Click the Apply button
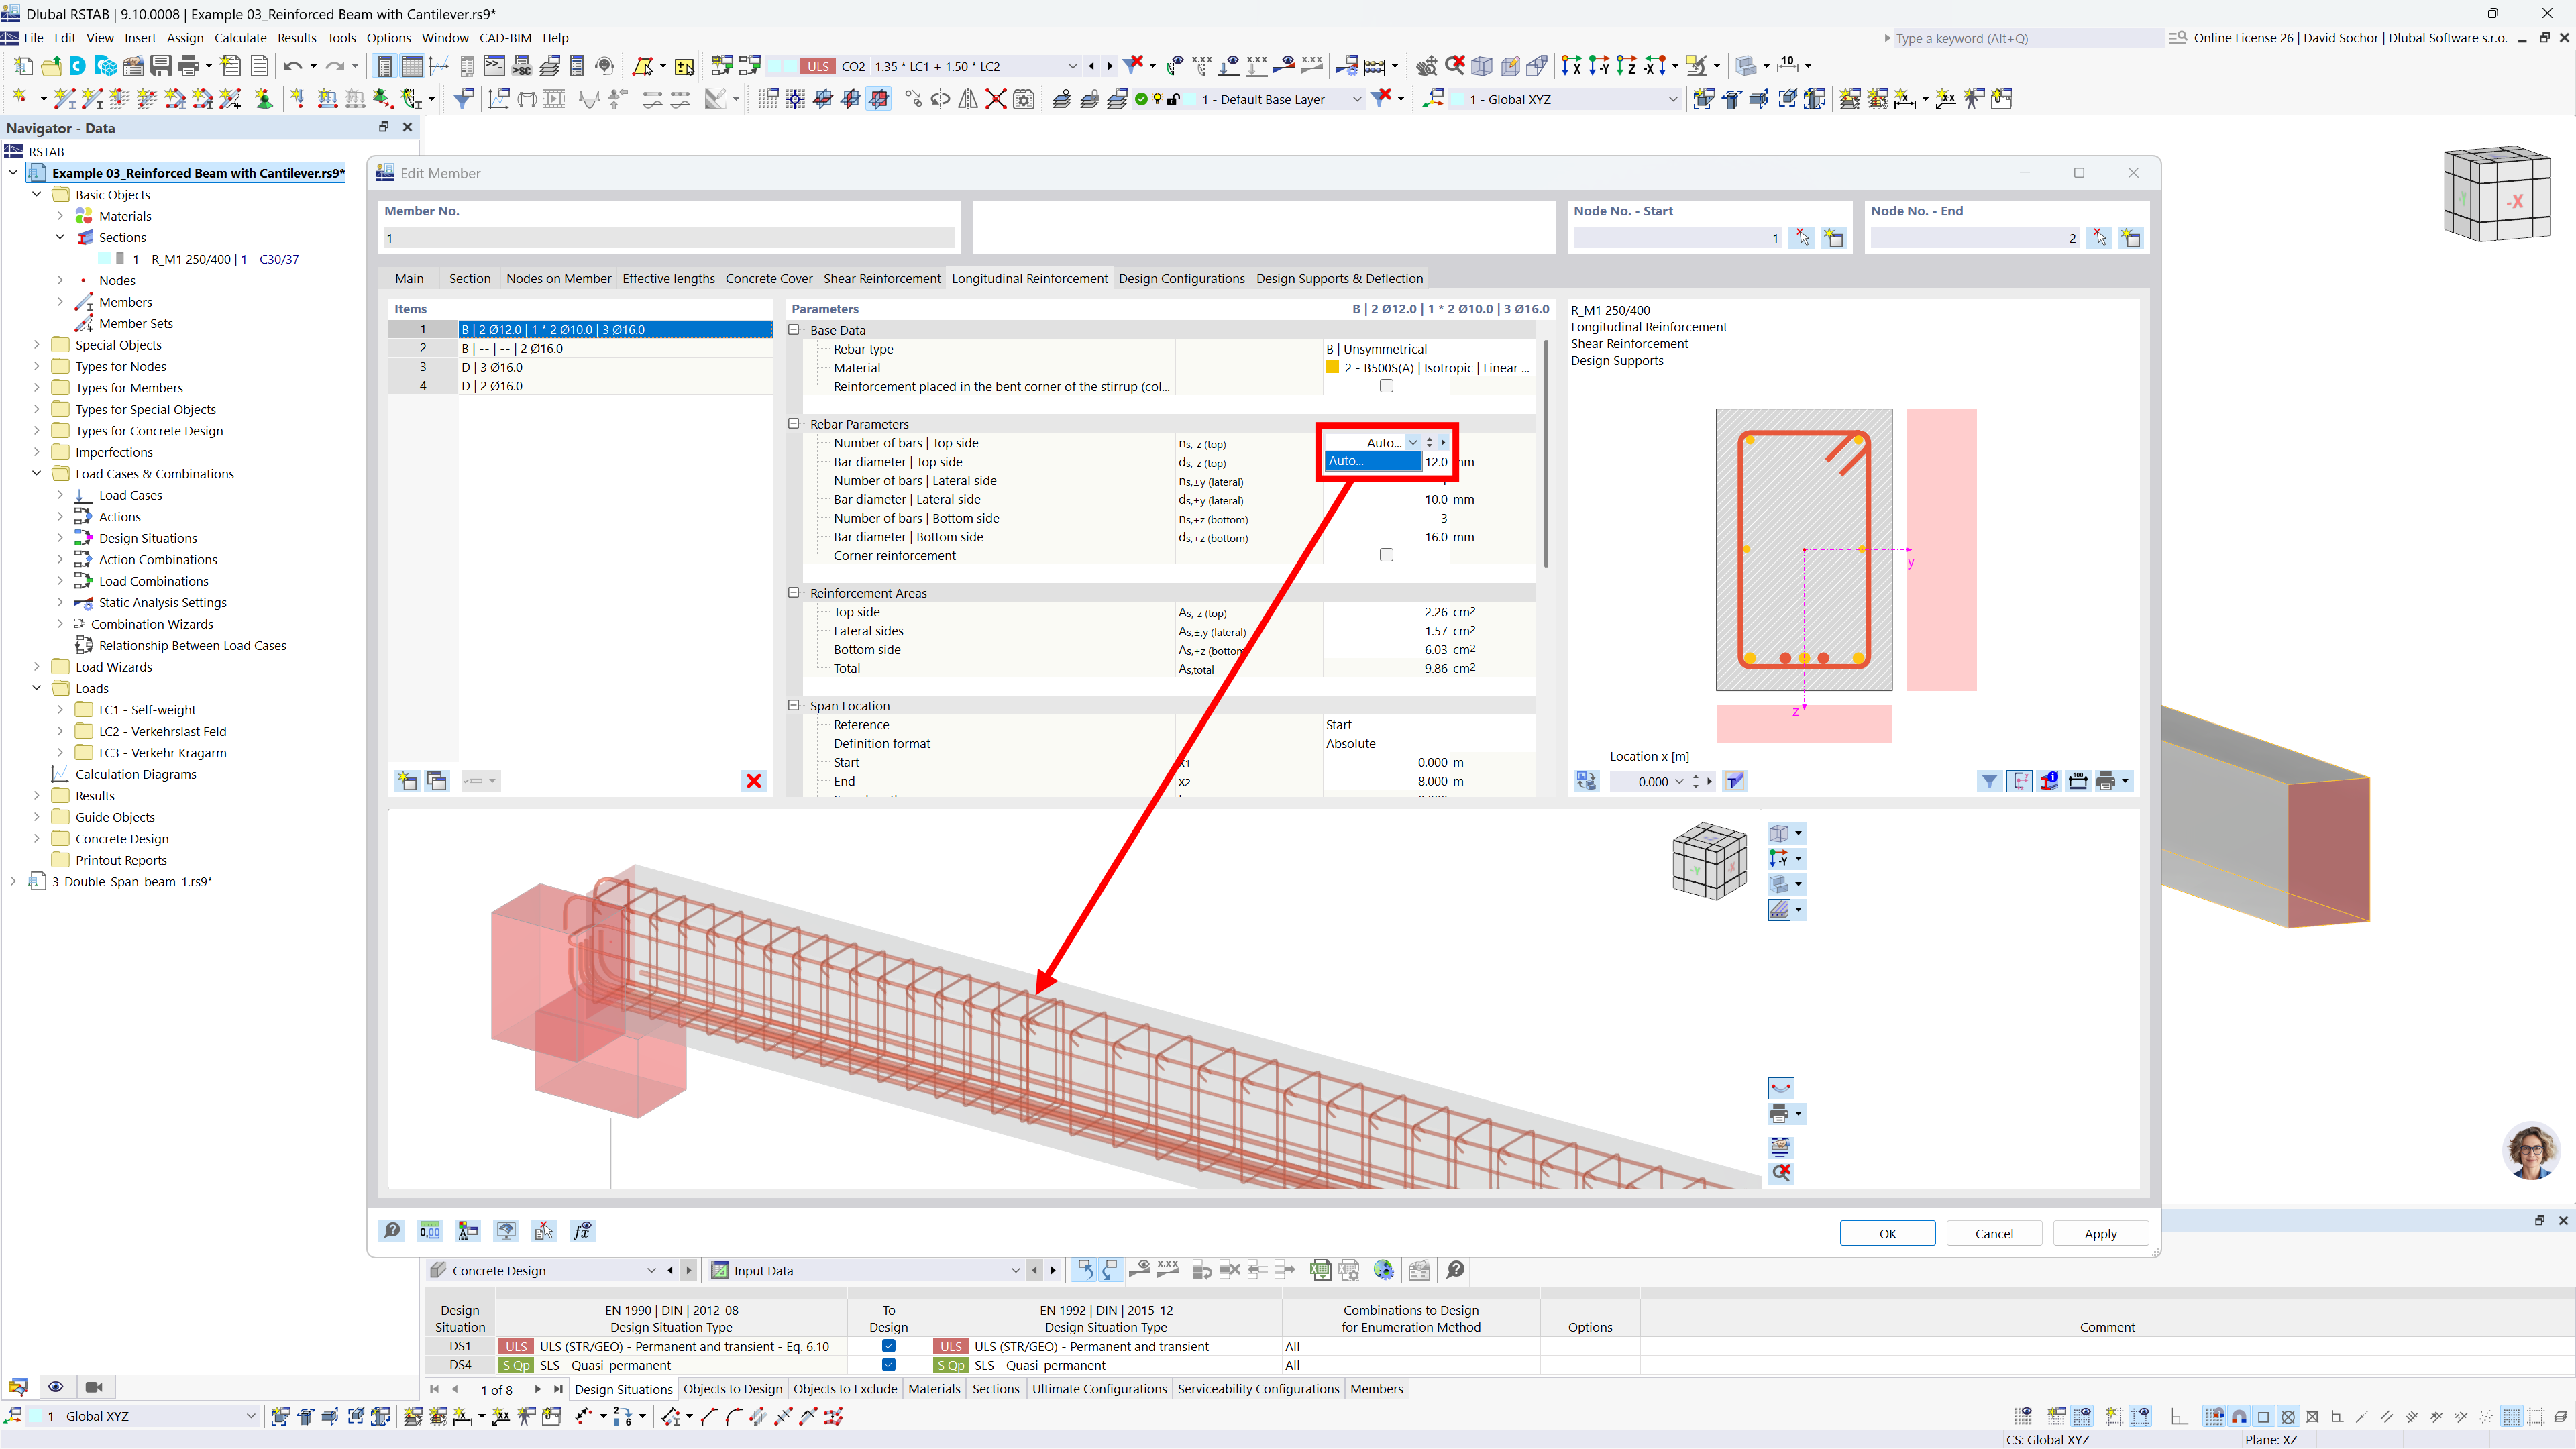Screen dimensions: 2576x1449 pyautogui.click(x=2100, y=1233)
